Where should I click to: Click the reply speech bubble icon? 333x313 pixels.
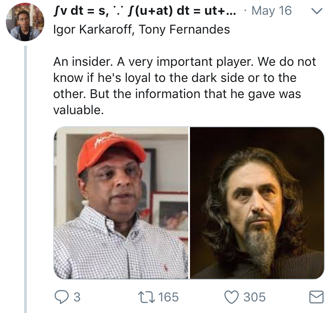[x=61, y=296]
